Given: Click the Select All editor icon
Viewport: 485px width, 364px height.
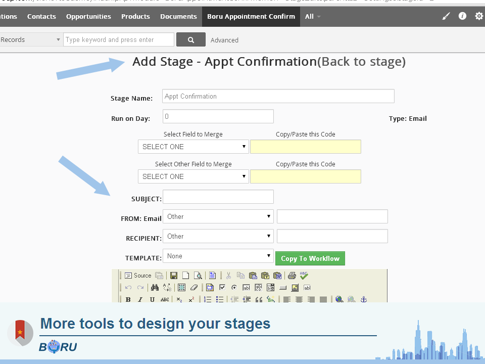Looking at the screenshot, I should click(x=181, y=288).
